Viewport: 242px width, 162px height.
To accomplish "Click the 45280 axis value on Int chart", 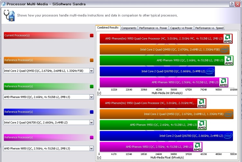I will coord(159,90).
